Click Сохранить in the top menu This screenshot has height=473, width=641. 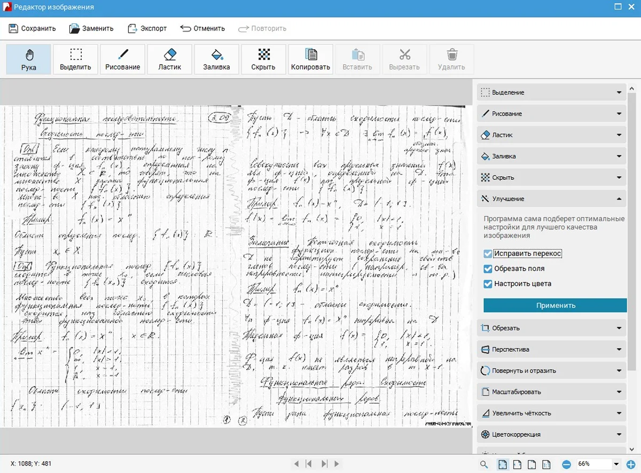click(32, 28)
